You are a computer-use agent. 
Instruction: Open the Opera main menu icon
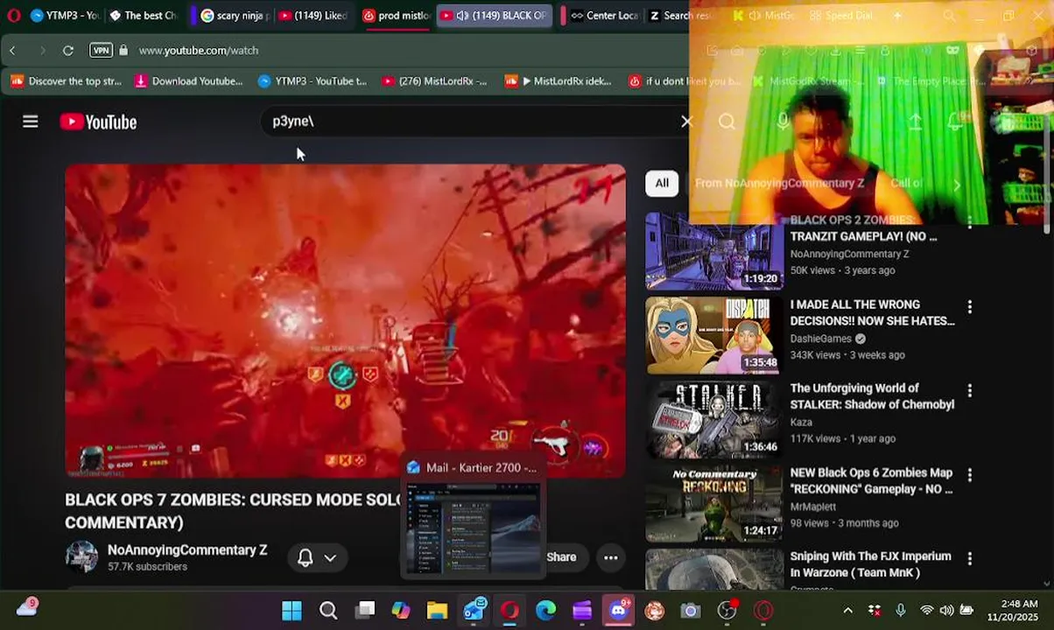click(13, 16)
